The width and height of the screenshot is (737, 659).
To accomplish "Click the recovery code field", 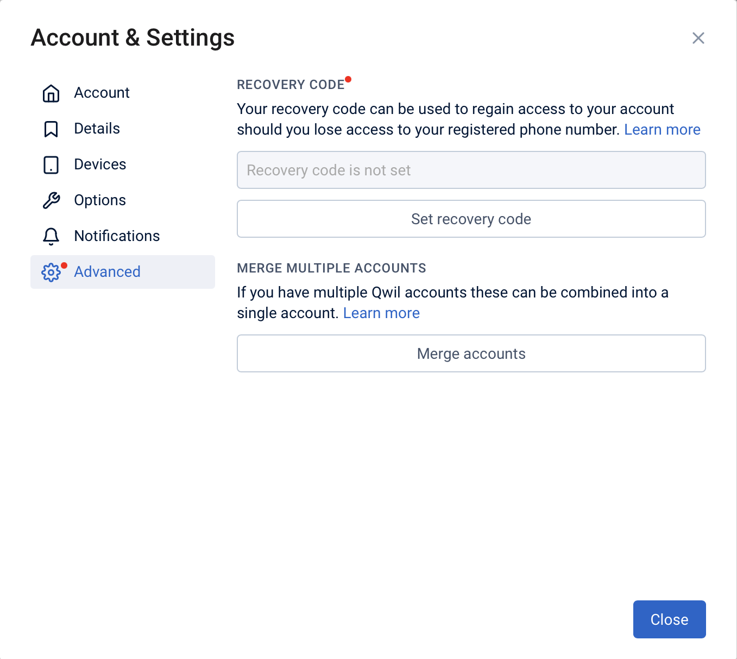I will click(x=471, y=170).
